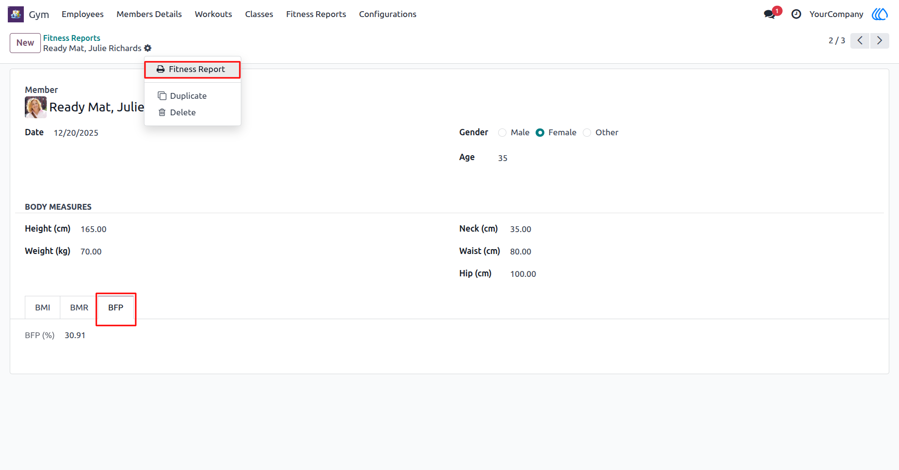This screenshot has width=899, height=470.
Task: Click the record pager showing 2 / 3
Action: pos(837,40)
